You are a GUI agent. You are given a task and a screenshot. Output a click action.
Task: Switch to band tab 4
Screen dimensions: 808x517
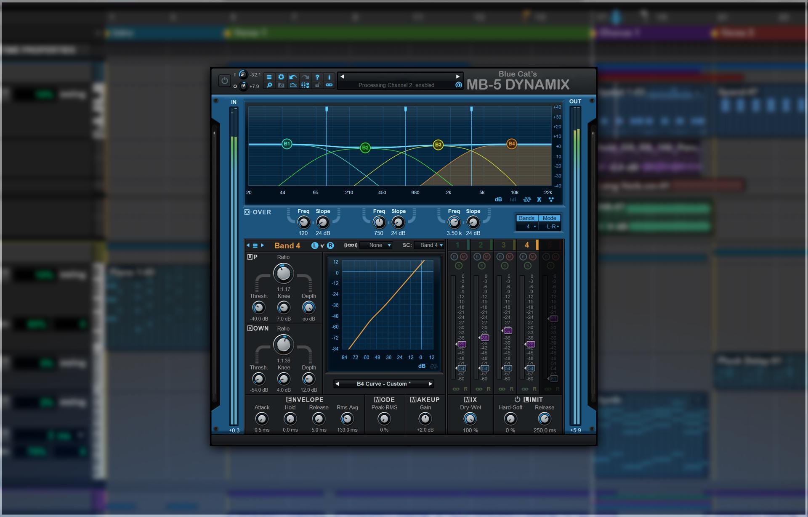pos(527,245)
